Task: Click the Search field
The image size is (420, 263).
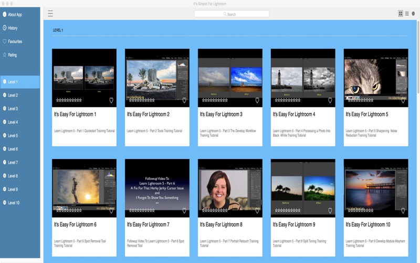Action: [232, 14]
